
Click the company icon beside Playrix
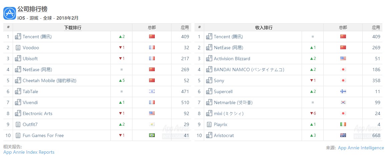209,124
